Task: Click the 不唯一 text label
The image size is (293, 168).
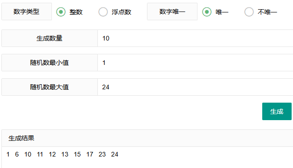Action: click(x=267, y=12)
